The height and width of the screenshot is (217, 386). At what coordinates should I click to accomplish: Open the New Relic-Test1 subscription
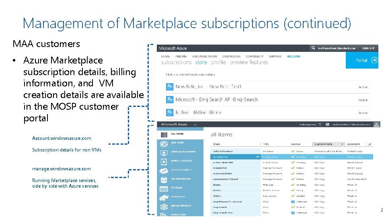point(268,87)
